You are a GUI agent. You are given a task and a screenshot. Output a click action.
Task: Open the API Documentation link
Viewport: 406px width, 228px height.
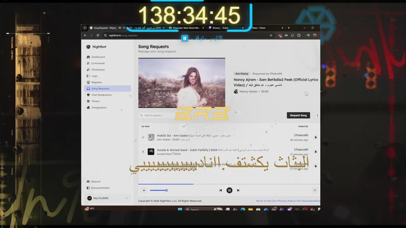[x=309, y=201]
